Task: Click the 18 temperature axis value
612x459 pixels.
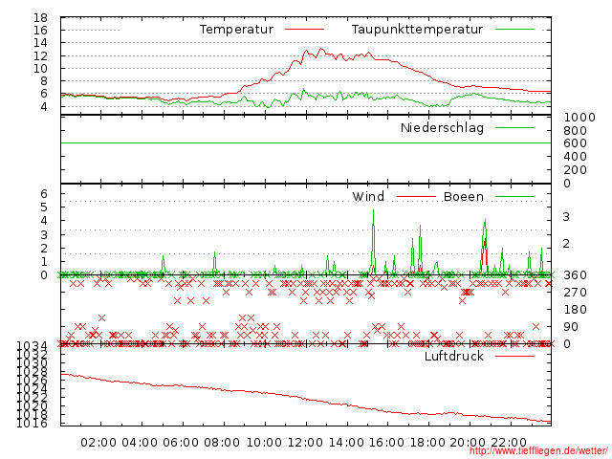Action: coord(40,18)
